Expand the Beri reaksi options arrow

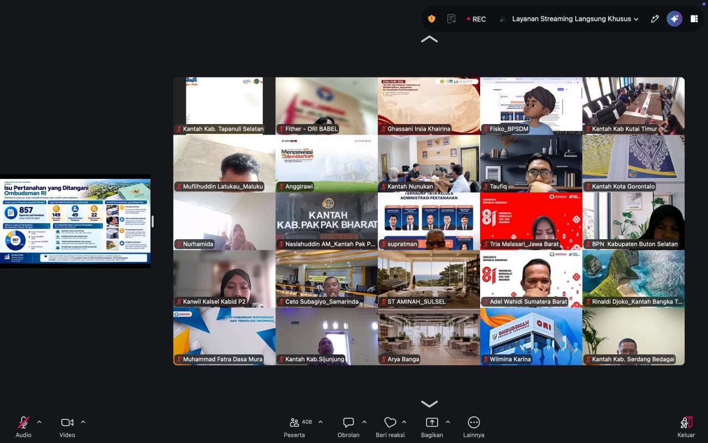pos(404,422)
